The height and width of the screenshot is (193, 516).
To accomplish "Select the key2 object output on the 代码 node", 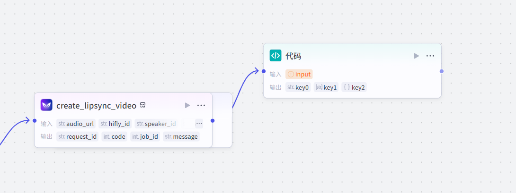I will click(354, 87).
